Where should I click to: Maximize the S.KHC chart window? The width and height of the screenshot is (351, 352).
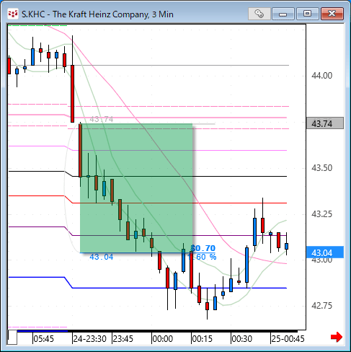308,14
